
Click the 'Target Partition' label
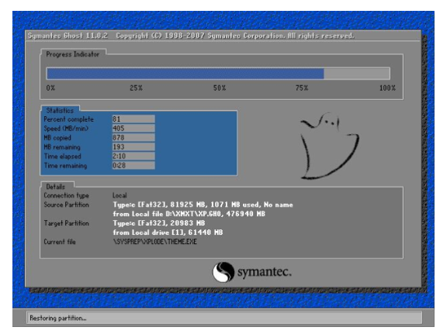pyautogui.click(x=66, y=223)
